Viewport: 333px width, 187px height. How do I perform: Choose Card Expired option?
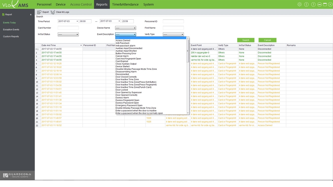122,61
